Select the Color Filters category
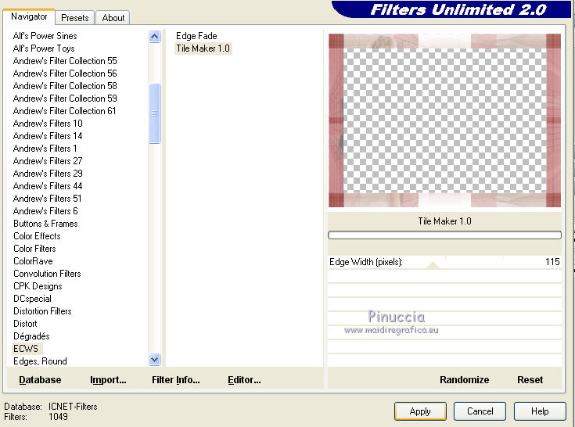The height and width of the screenshot is (427, 575). pos(34,249)
